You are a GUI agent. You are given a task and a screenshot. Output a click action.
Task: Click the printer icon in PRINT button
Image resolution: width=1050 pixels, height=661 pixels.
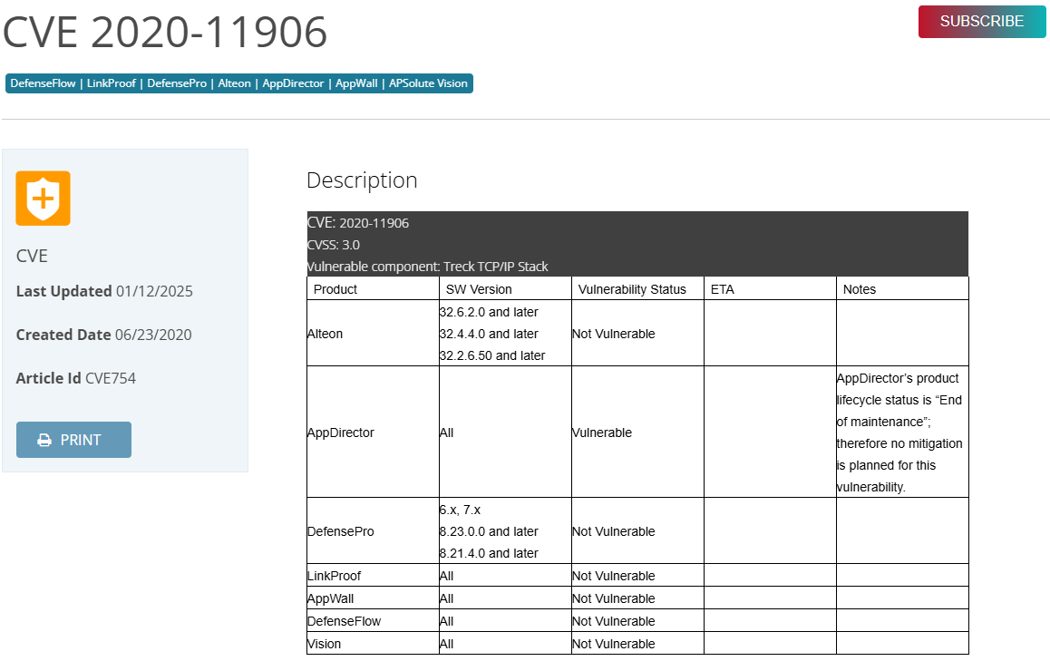coord(44,440)
